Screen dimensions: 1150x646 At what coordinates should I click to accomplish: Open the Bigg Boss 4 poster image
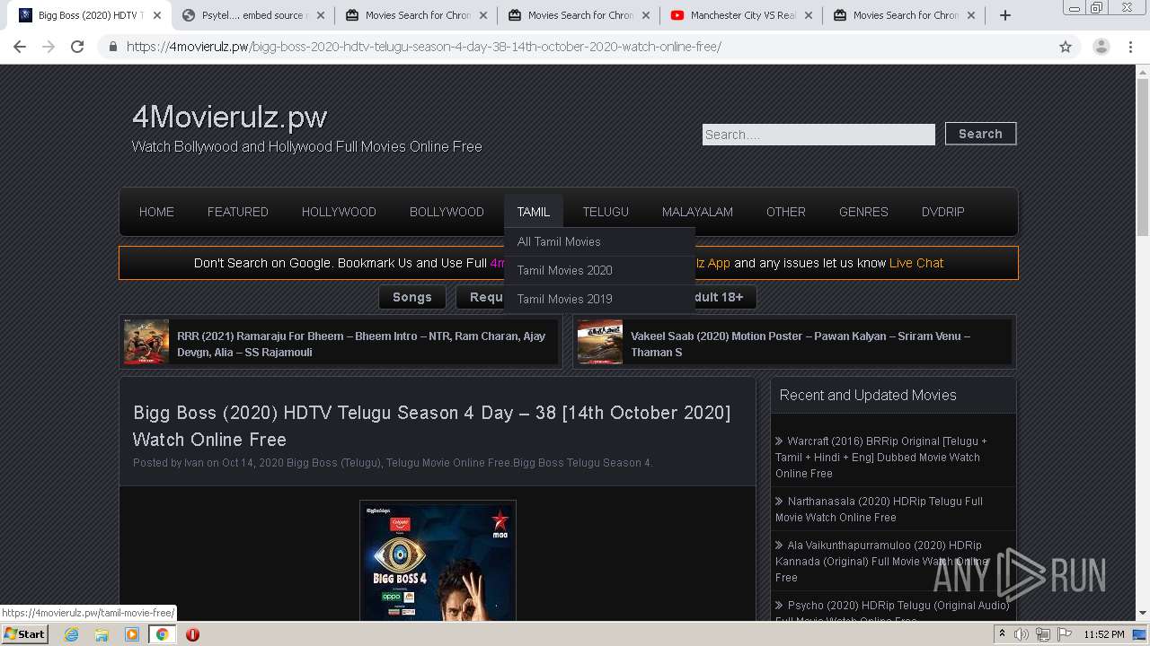pos(438,562)
